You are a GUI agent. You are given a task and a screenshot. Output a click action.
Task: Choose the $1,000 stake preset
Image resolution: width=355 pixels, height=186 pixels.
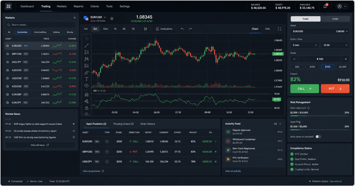343,67
